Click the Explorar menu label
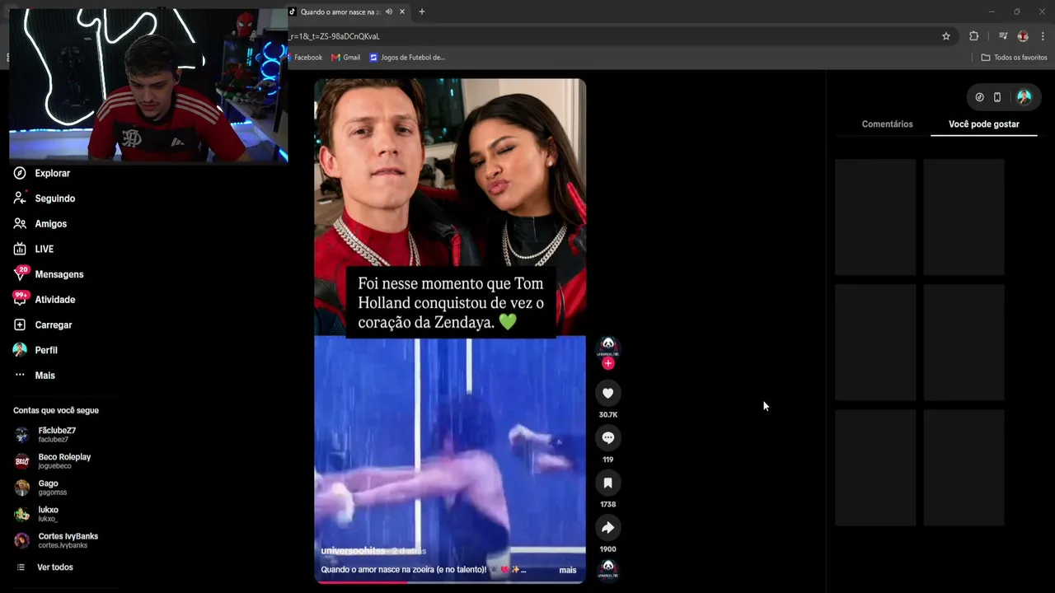 click(53, 173)
